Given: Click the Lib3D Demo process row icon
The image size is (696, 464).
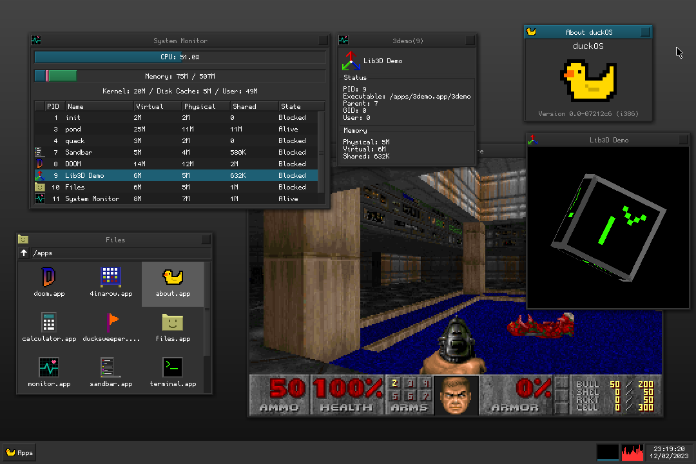Looking at the screenshot, I should [40, 175].
